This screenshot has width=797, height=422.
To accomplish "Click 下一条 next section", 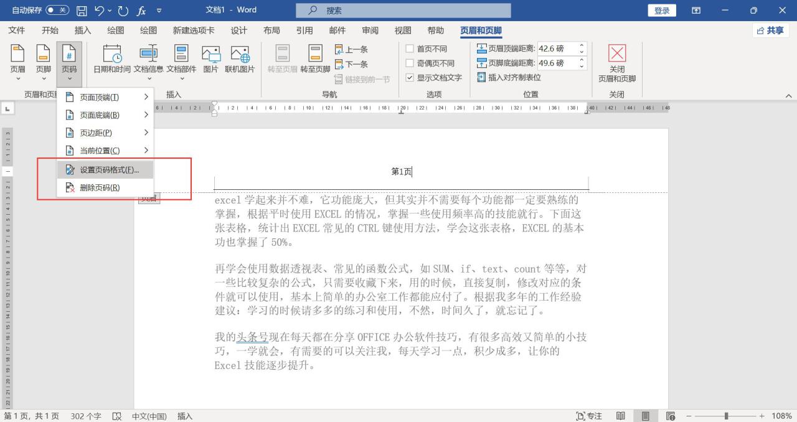I will click(352, 64).
